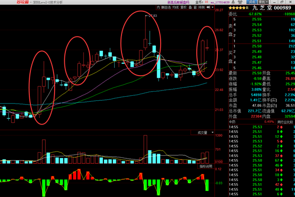This screenshot has width=295, height=197.
Task: Click the 内 toolbar button above chart
Action: 158,7
